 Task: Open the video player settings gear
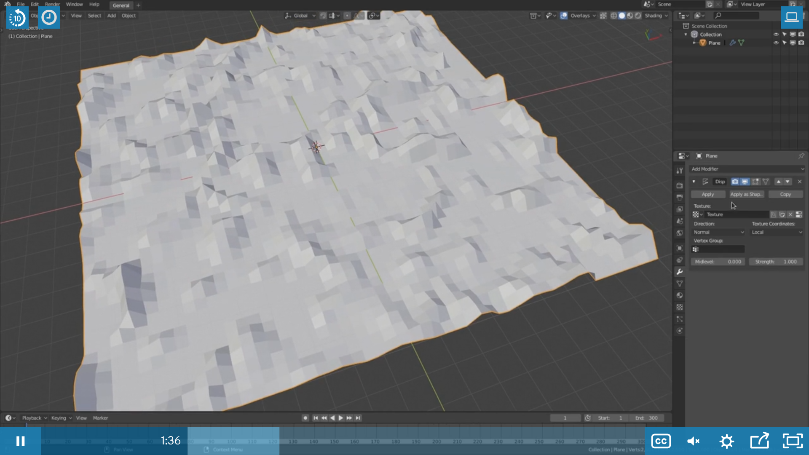click(726, 441)
